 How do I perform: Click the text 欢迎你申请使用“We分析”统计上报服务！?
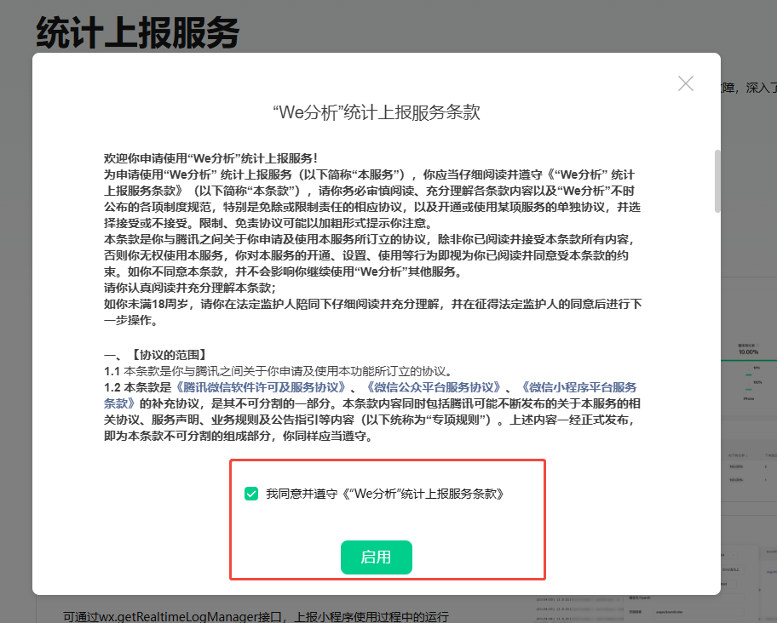point(210,158)
